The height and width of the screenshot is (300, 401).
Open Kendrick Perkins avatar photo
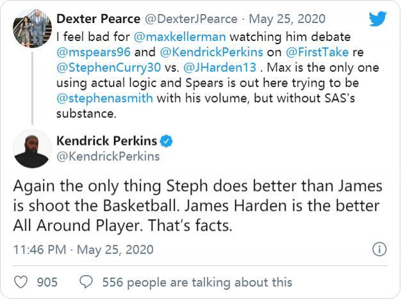click(x=33, y=149)
